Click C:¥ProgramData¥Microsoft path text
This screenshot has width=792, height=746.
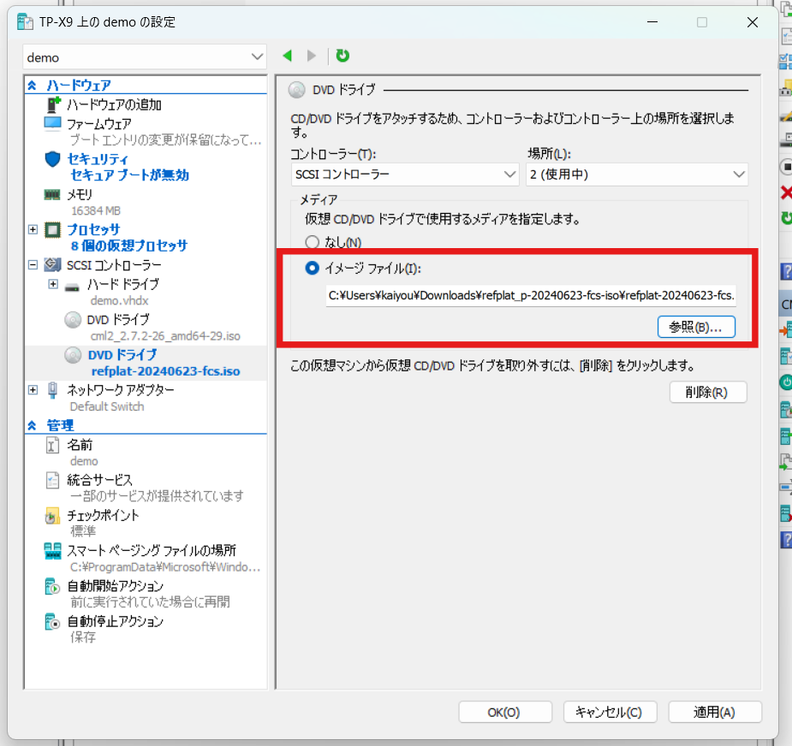165,567
